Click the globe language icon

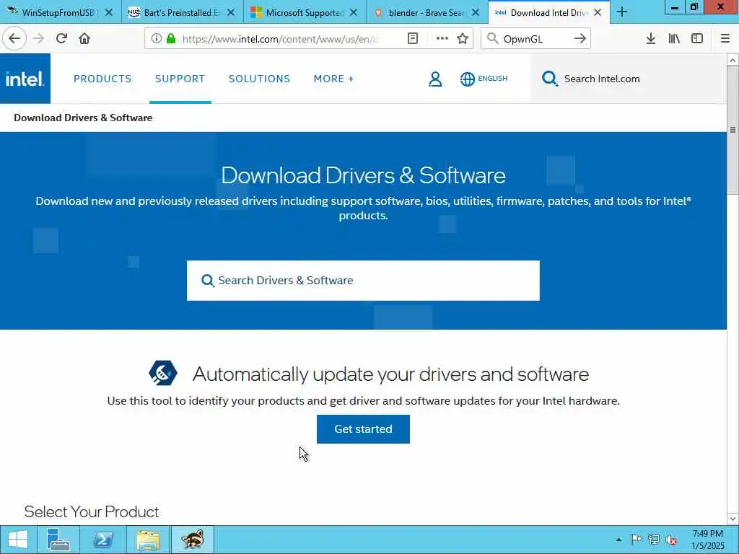(x=467, y=79)
